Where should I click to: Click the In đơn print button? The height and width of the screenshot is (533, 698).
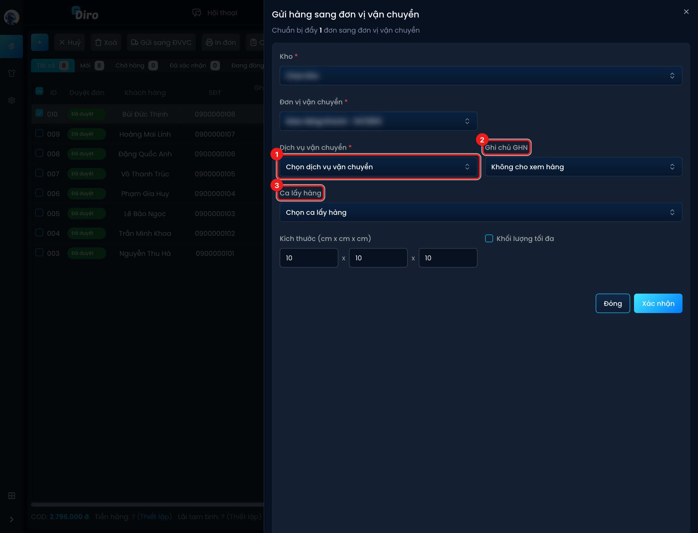coord(221,42)
